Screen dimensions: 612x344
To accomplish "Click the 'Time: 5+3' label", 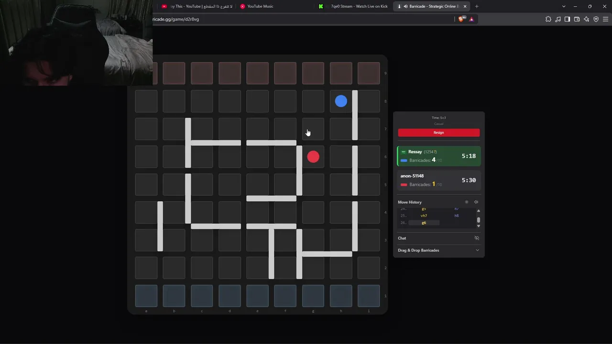I will click(x=439, y=118).
